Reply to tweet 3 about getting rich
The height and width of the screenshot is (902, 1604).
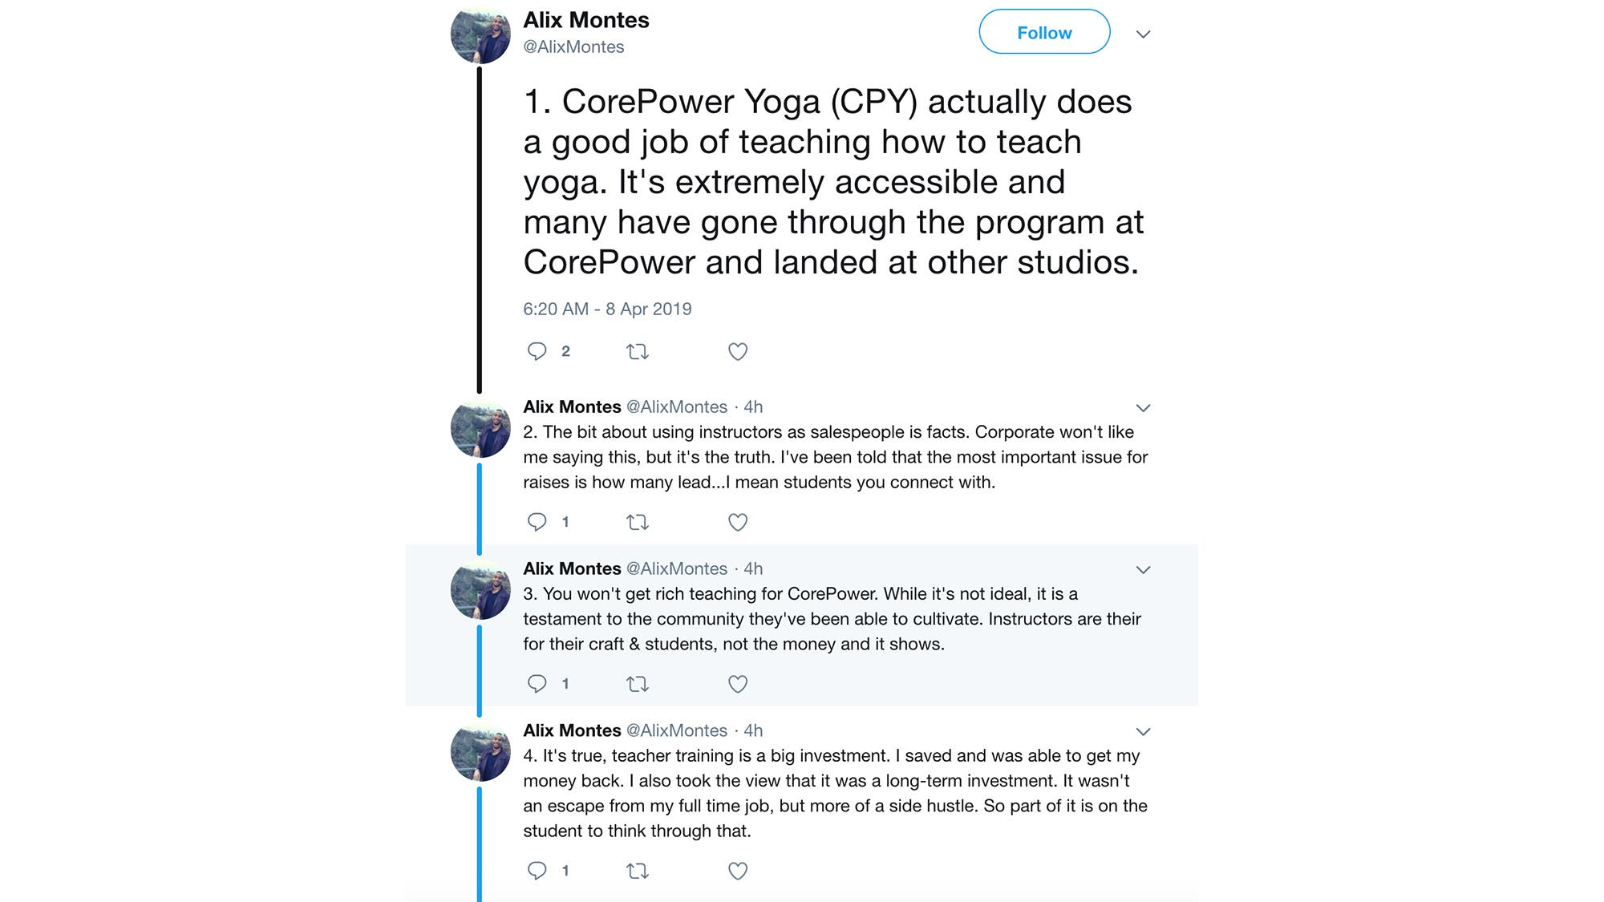pos(537,684)
